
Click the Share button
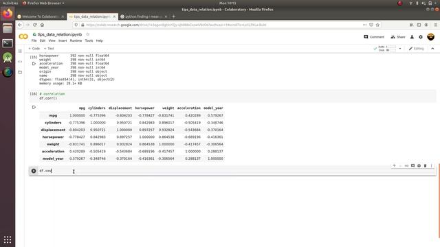coord(398,37)
